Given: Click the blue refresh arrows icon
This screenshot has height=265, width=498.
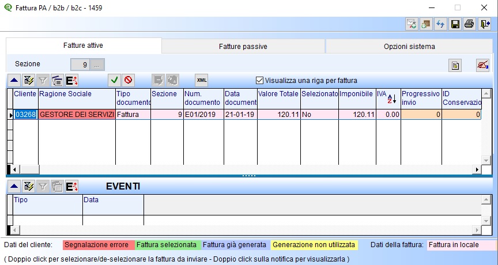Looking at the screenshot, I should [440, 24].
